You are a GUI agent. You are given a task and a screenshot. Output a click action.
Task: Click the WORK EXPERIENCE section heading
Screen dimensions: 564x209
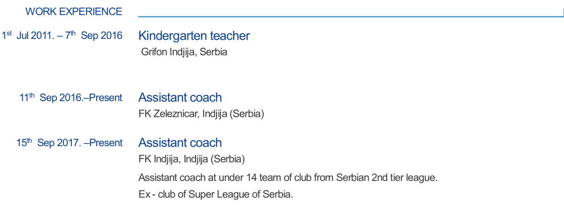coord(74,12)
